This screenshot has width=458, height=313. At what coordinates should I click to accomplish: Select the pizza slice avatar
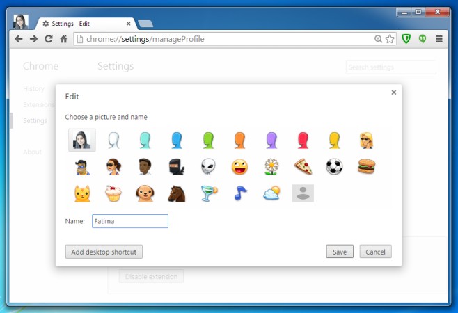(303, 167)
